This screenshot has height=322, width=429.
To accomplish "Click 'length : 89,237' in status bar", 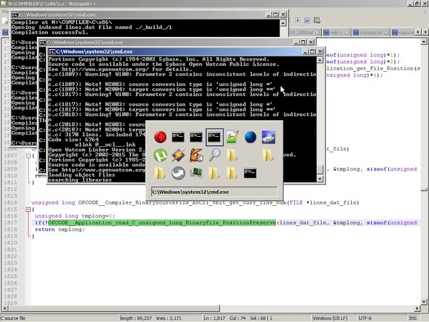I will tap(136, 318).
